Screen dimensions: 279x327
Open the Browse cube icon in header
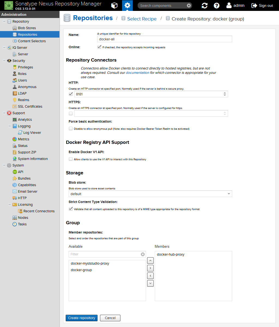coord(114,5)
